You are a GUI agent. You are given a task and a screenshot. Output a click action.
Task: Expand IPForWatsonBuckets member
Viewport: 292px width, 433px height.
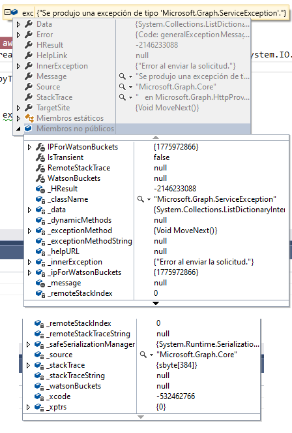[x=29, y=147]
